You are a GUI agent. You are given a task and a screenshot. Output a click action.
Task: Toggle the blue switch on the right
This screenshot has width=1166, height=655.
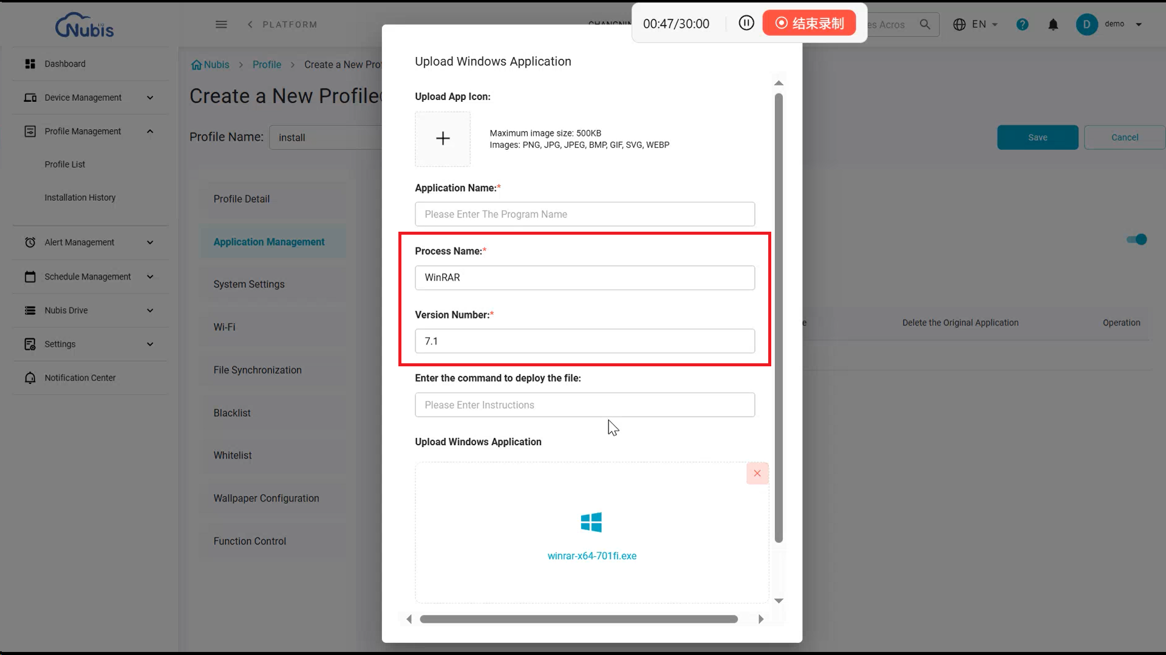point(1136,240)
